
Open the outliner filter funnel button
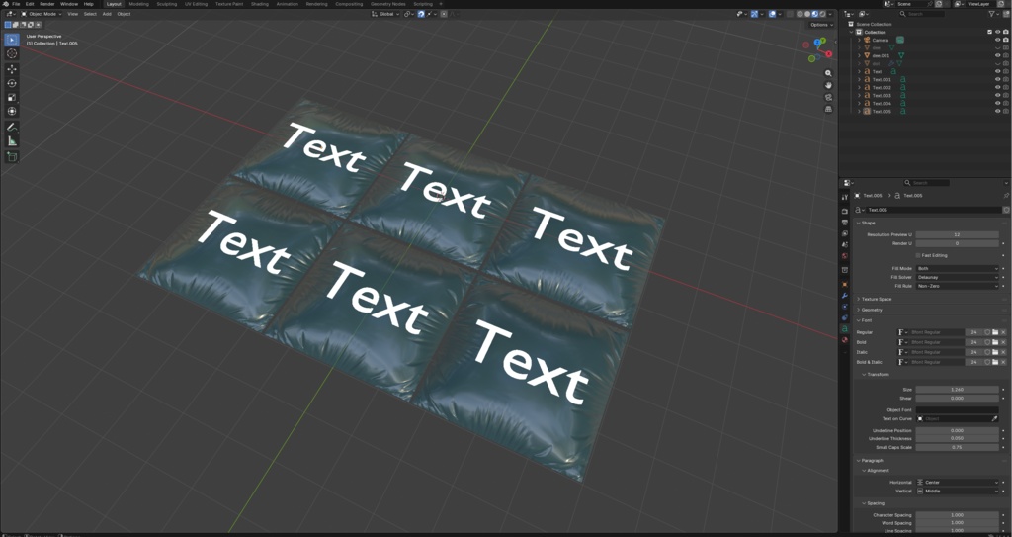(x=993, y=14)
